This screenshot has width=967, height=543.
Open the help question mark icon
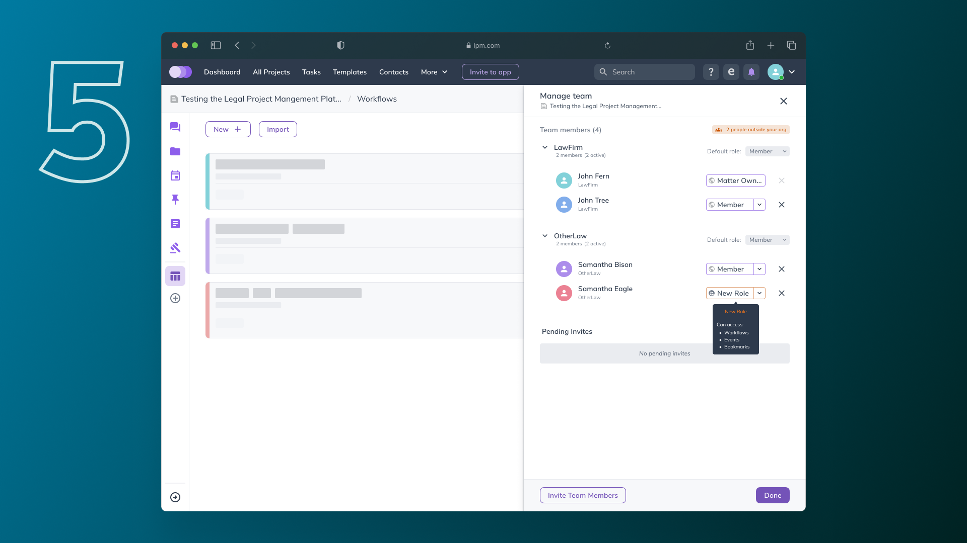click(711, 72)
